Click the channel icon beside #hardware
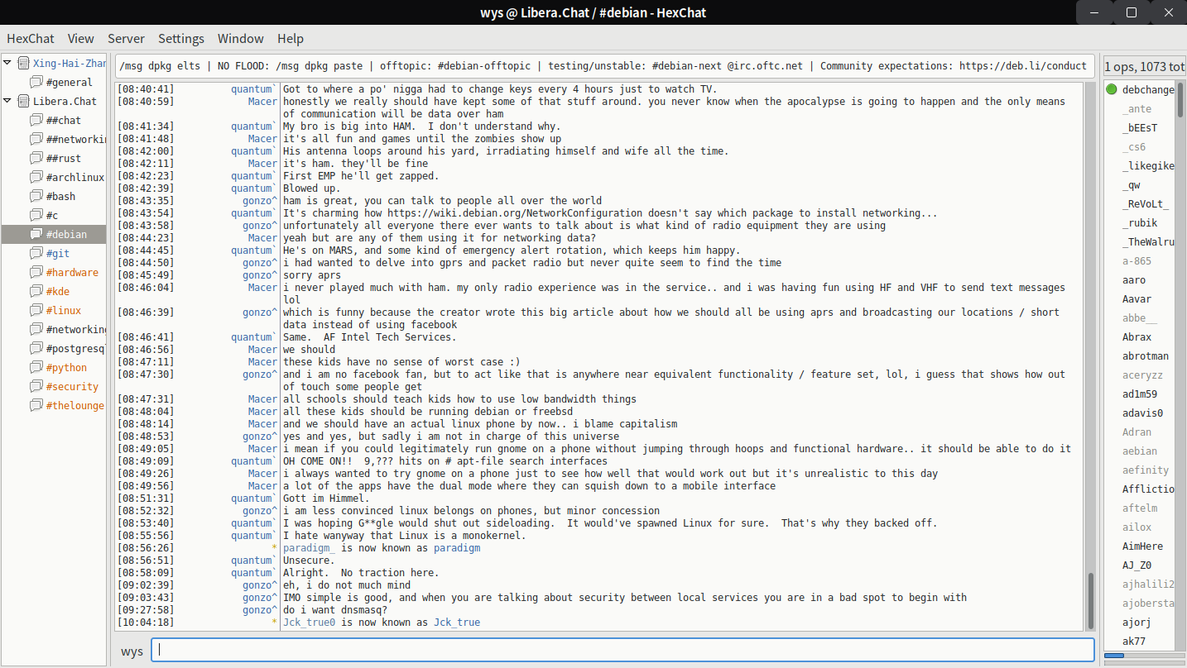1187x668 pixels. tap(36, 273)
